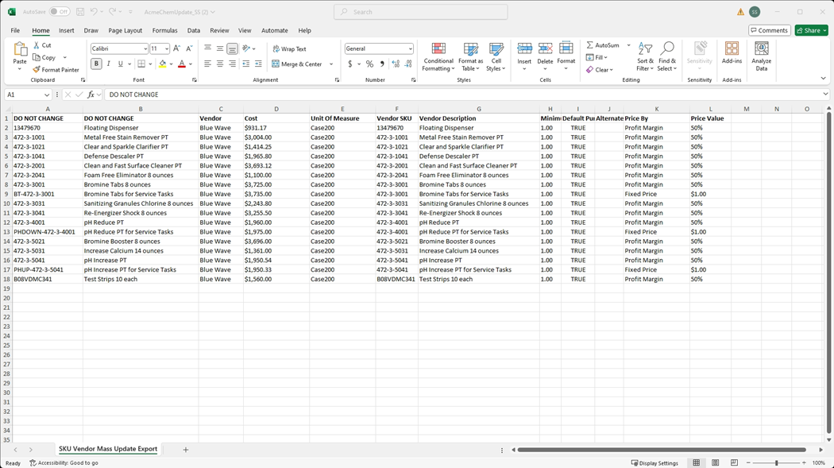Expand the Fill Color dropdown arrow
834x468 pixels.
(171, 64)
